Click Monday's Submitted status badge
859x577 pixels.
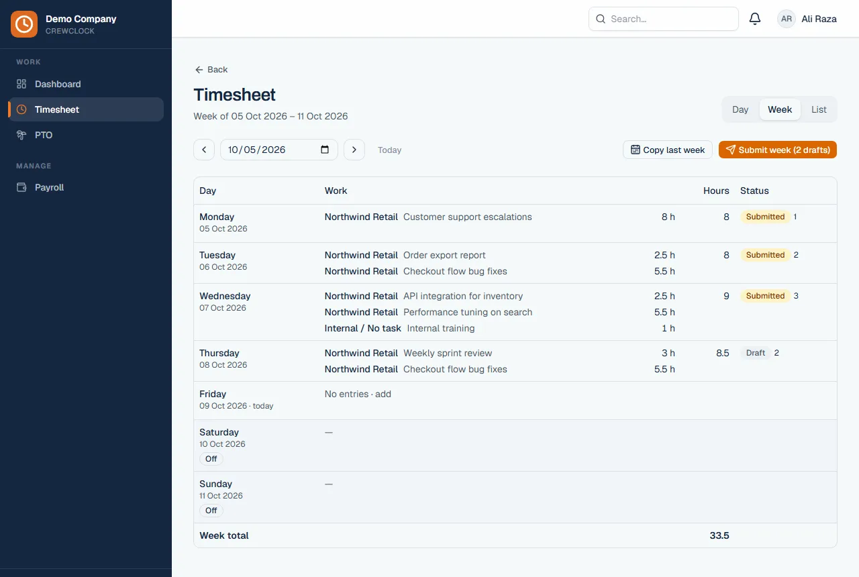[x=765, y=217]
